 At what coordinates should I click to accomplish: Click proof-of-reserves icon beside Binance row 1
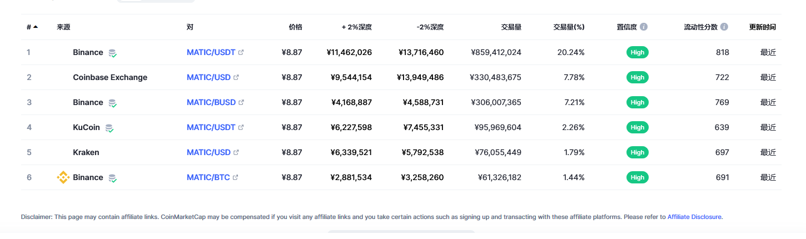tap(112, 53)
